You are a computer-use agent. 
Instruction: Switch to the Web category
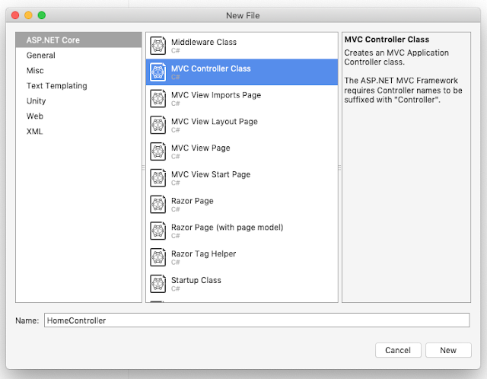(35, 116)
